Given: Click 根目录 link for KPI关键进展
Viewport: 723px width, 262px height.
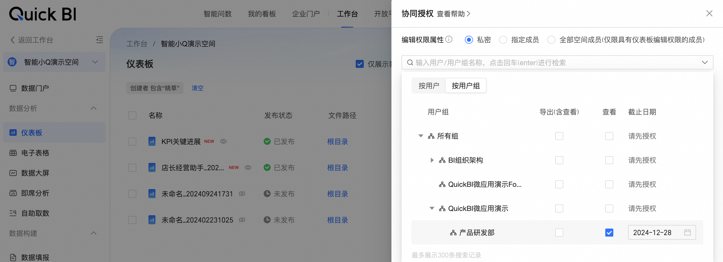Looking at the screenshot, I should pyautogui.click(x=338, y=141).
